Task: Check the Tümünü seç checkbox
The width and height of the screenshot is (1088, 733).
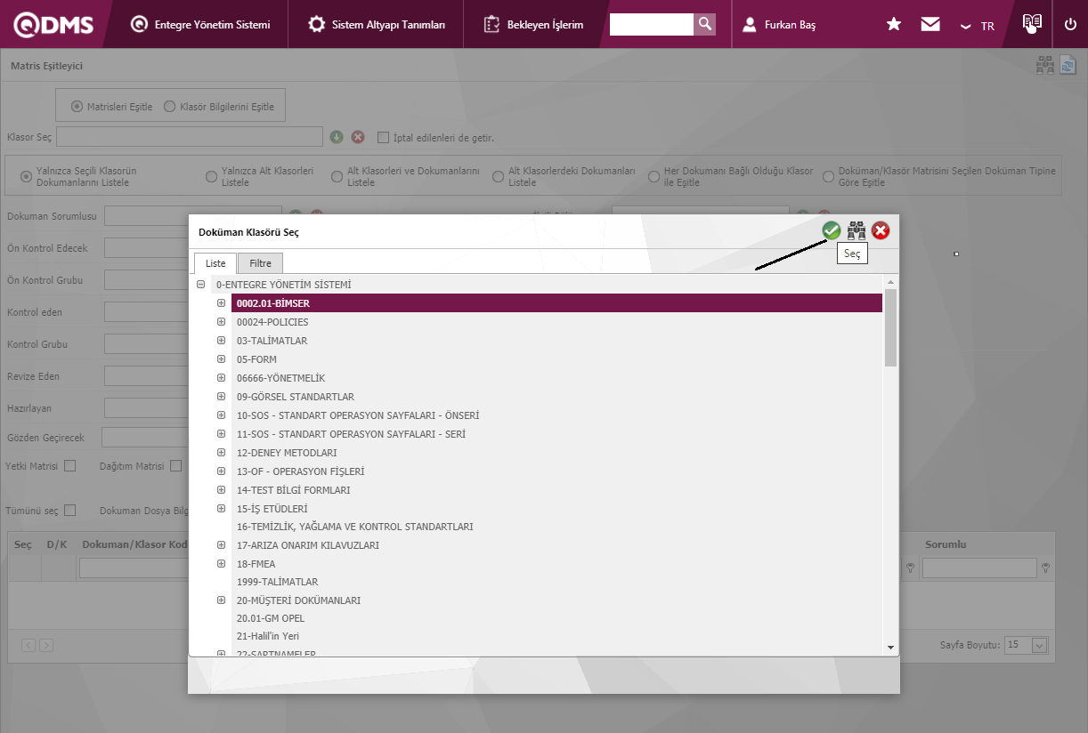Action: point(69,511)
